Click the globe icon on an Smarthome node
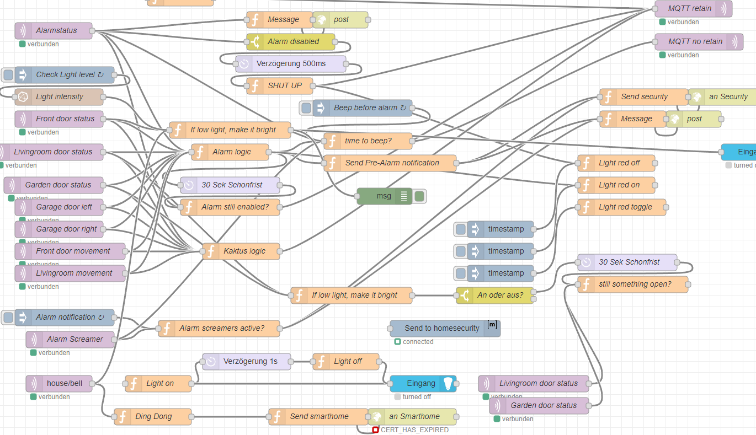Image resolution: width=756 pixels, height=435 pixels. (376, 417)
